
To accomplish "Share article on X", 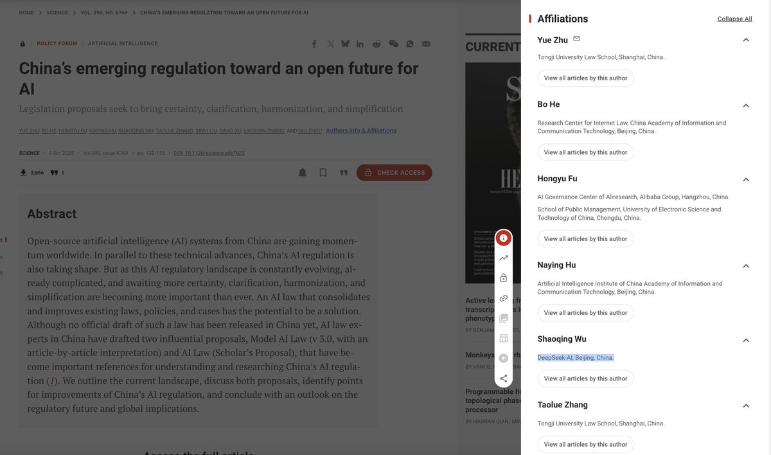I will coord(330,44).
